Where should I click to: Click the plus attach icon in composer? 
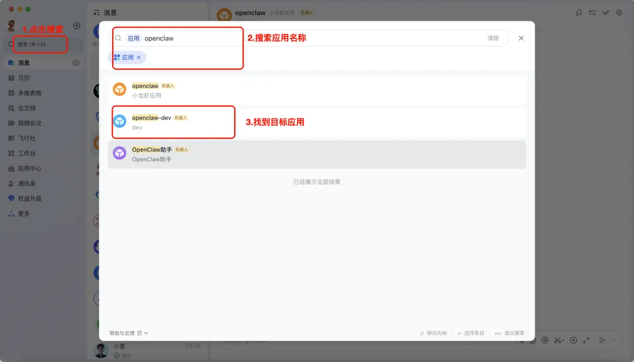pos(574,340)
